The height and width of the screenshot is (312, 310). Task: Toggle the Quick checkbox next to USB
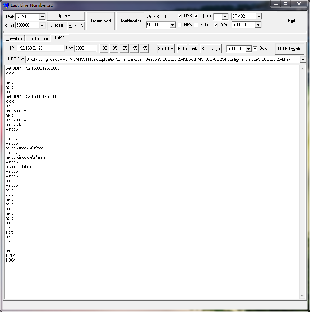(196, 16)
